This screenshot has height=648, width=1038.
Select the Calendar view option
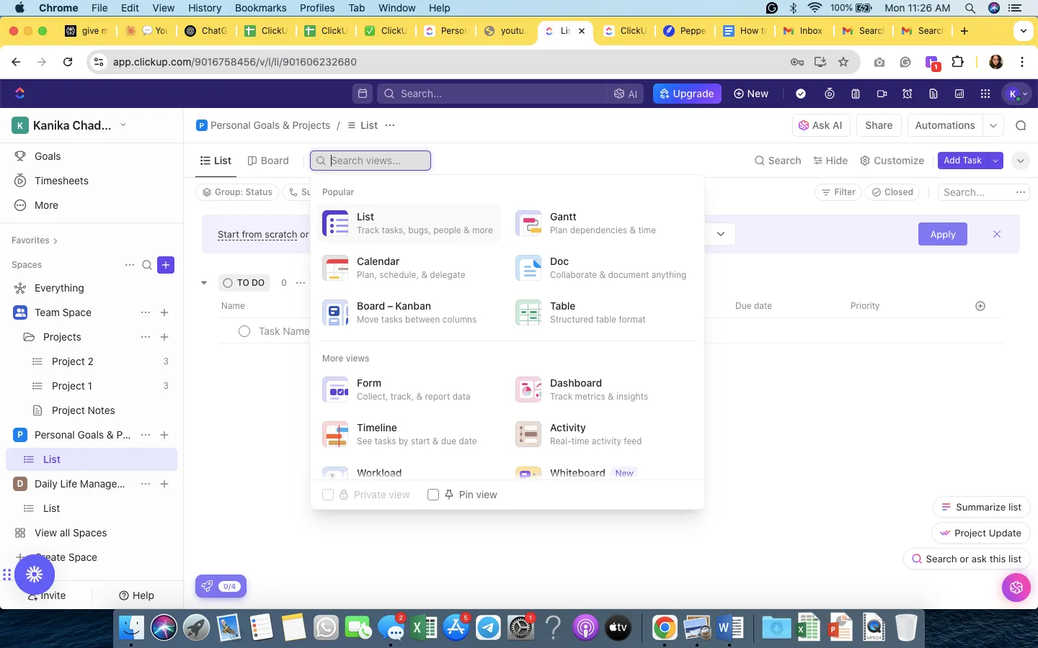(409, 268)
